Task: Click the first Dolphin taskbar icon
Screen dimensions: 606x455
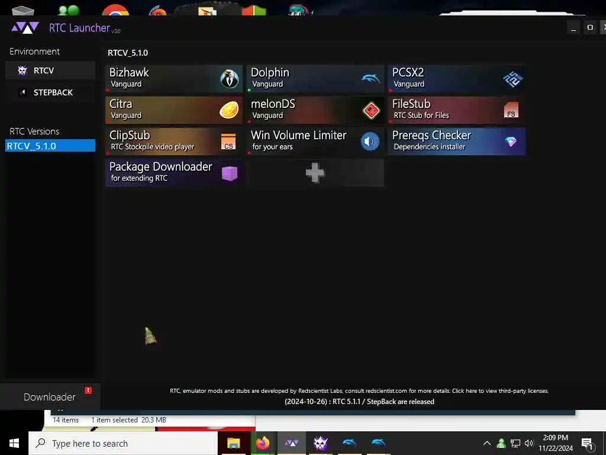Action: [x=349, y=443]
